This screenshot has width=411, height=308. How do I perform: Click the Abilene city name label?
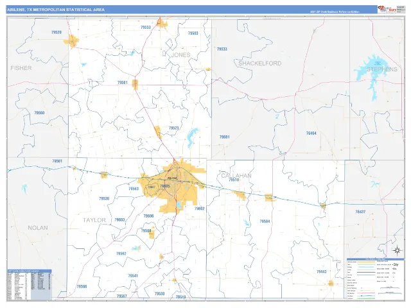click(x=173, y=178)
